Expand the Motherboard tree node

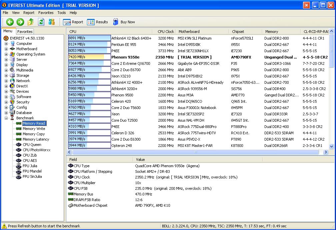6,49
